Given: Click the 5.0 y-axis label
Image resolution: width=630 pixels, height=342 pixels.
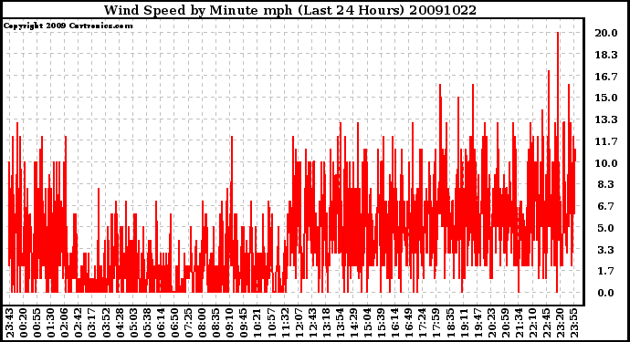Looking at the screenshot, I should click(606, 228).
